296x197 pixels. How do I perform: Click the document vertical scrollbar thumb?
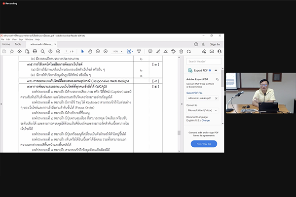(179, 132)
